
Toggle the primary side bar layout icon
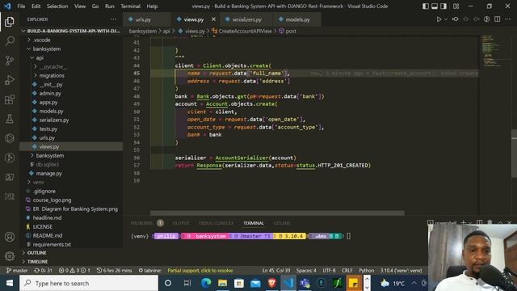pyautogui.click(x=426, y=6)
